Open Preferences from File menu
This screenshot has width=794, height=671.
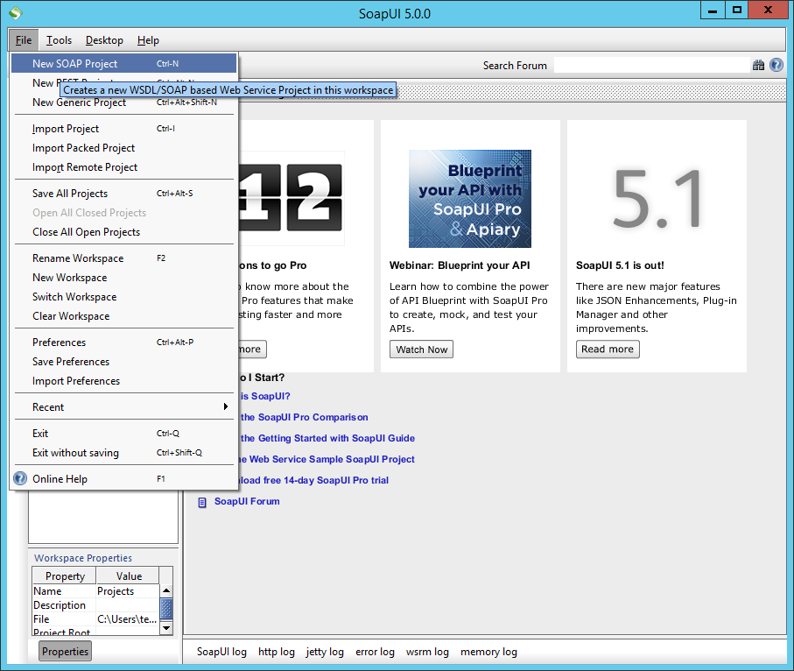coord(123,343)
